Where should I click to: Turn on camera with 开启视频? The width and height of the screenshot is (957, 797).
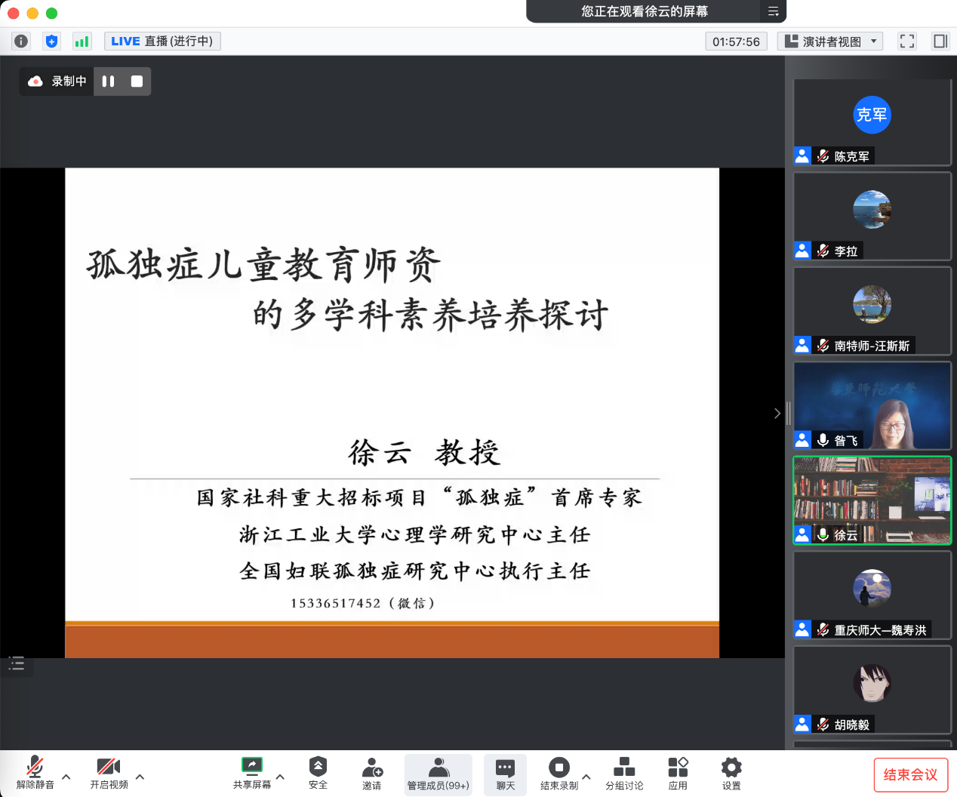click(x=109, y=774)
